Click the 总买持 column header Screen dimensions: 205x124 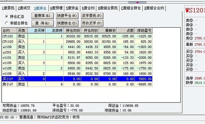(37, 30)
